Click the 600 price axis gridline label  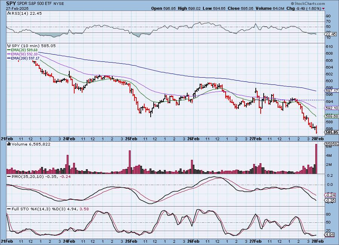coord(329,81)
